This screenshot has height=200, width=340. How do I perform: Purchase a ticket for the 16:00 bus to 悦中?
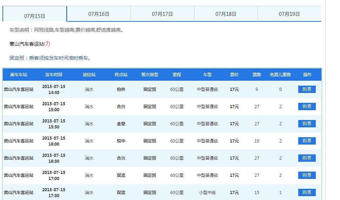click(x=307, y=141)
